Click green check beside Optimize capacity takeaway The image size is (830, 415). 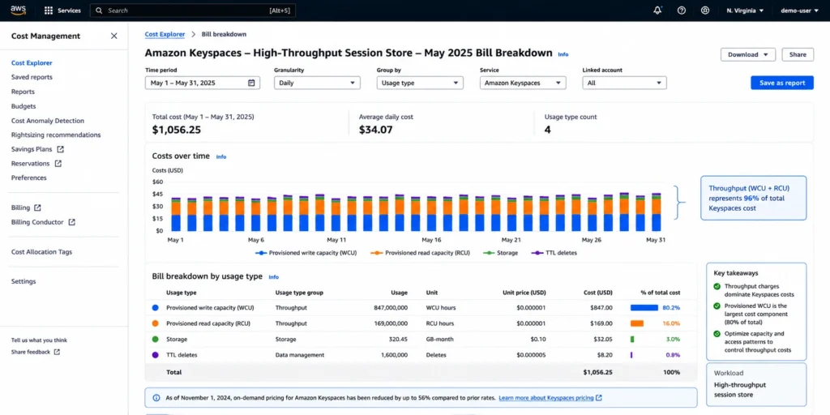tap(717, 334)
